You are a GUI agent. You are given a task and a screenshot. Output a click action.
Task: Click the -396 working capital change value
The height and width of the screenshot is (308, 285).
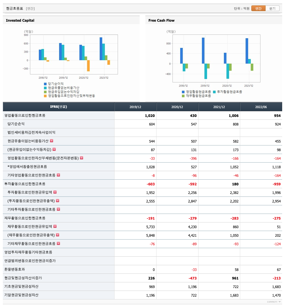tap(193, 158)
